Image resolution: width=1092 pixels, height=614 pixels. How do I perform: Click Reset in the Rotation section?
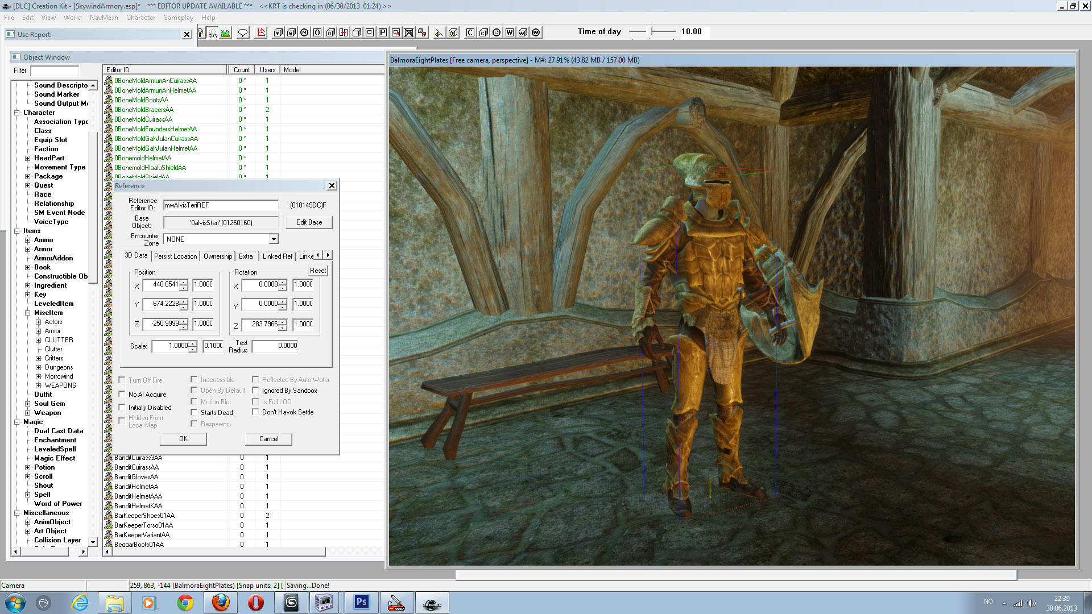tap(318, 271)
